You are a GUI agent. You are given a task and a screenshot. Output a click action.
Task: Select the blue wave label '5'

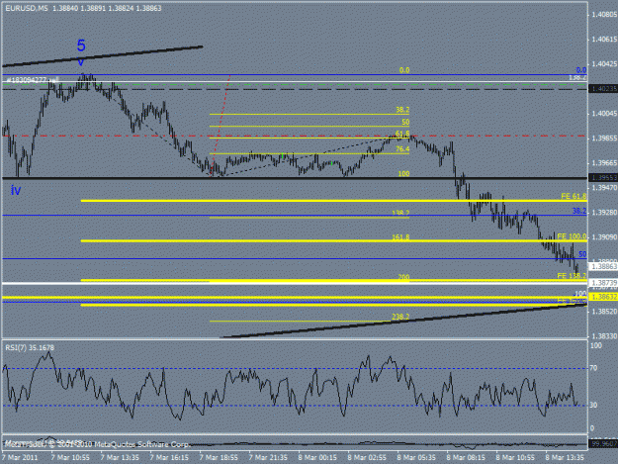tap(81, 46)
